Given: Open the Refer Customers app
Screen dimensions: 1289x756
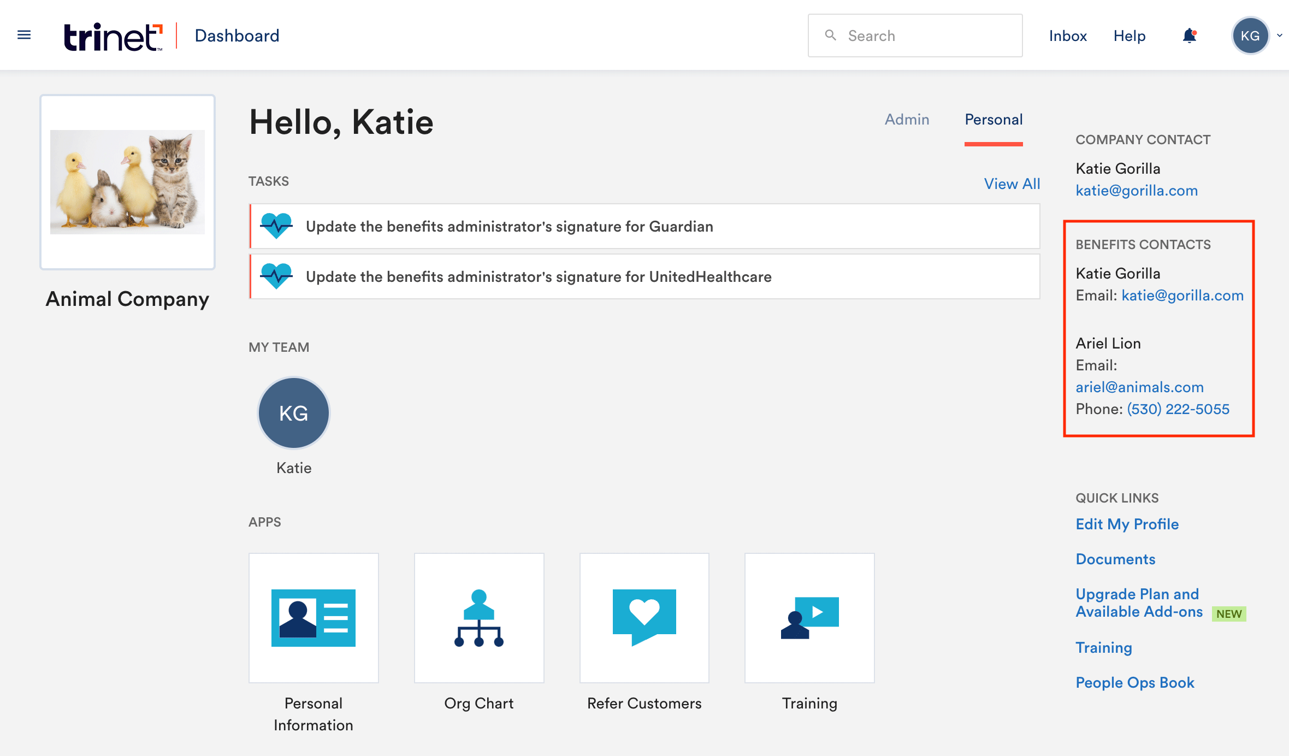Looking at the screenshot, I should click(x=644, y=618).
